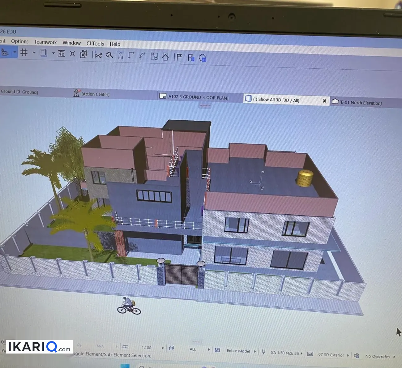The width and height of the screenshot is (402, 368).
Task: Expand the GA 1:50 NZE 26 dropdown
Action: [301, 353]
